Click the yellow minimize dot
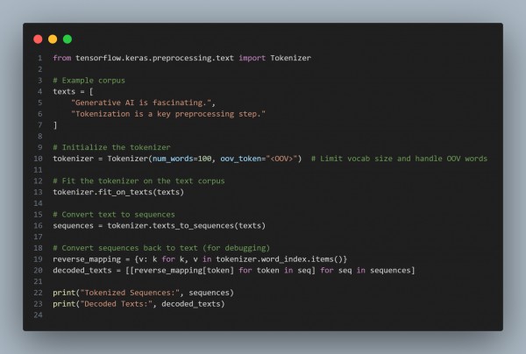Viewport: 526px width, 354px height. 53,39
